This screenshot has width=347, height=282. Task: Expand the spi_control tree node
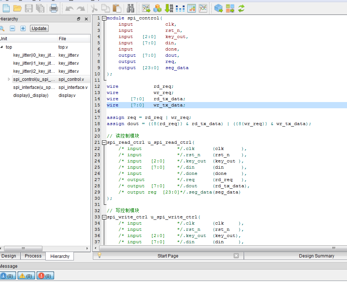(x=9, y=79)
